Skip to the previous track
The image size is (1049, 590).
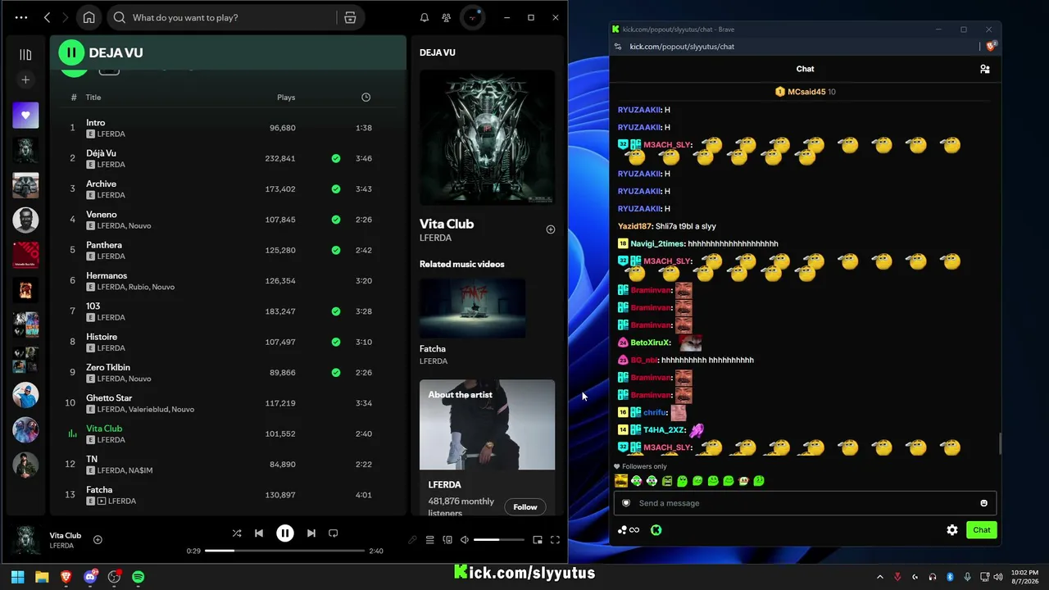tap(259, 533)
